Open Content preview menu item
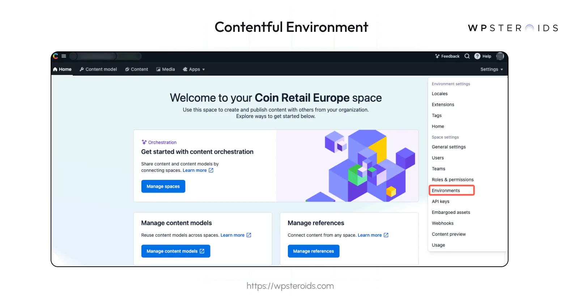 click(448, 234)
